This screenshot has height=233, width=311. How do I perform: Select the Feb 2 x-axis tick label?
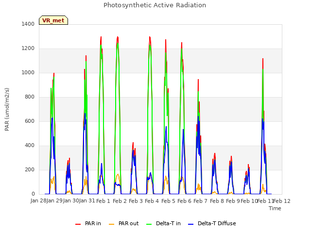pos(120,201)
